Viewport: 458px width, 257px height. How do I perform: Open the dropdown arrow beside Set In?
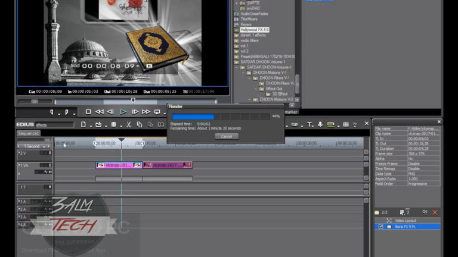pyautogui.click(x=58, y=114)
